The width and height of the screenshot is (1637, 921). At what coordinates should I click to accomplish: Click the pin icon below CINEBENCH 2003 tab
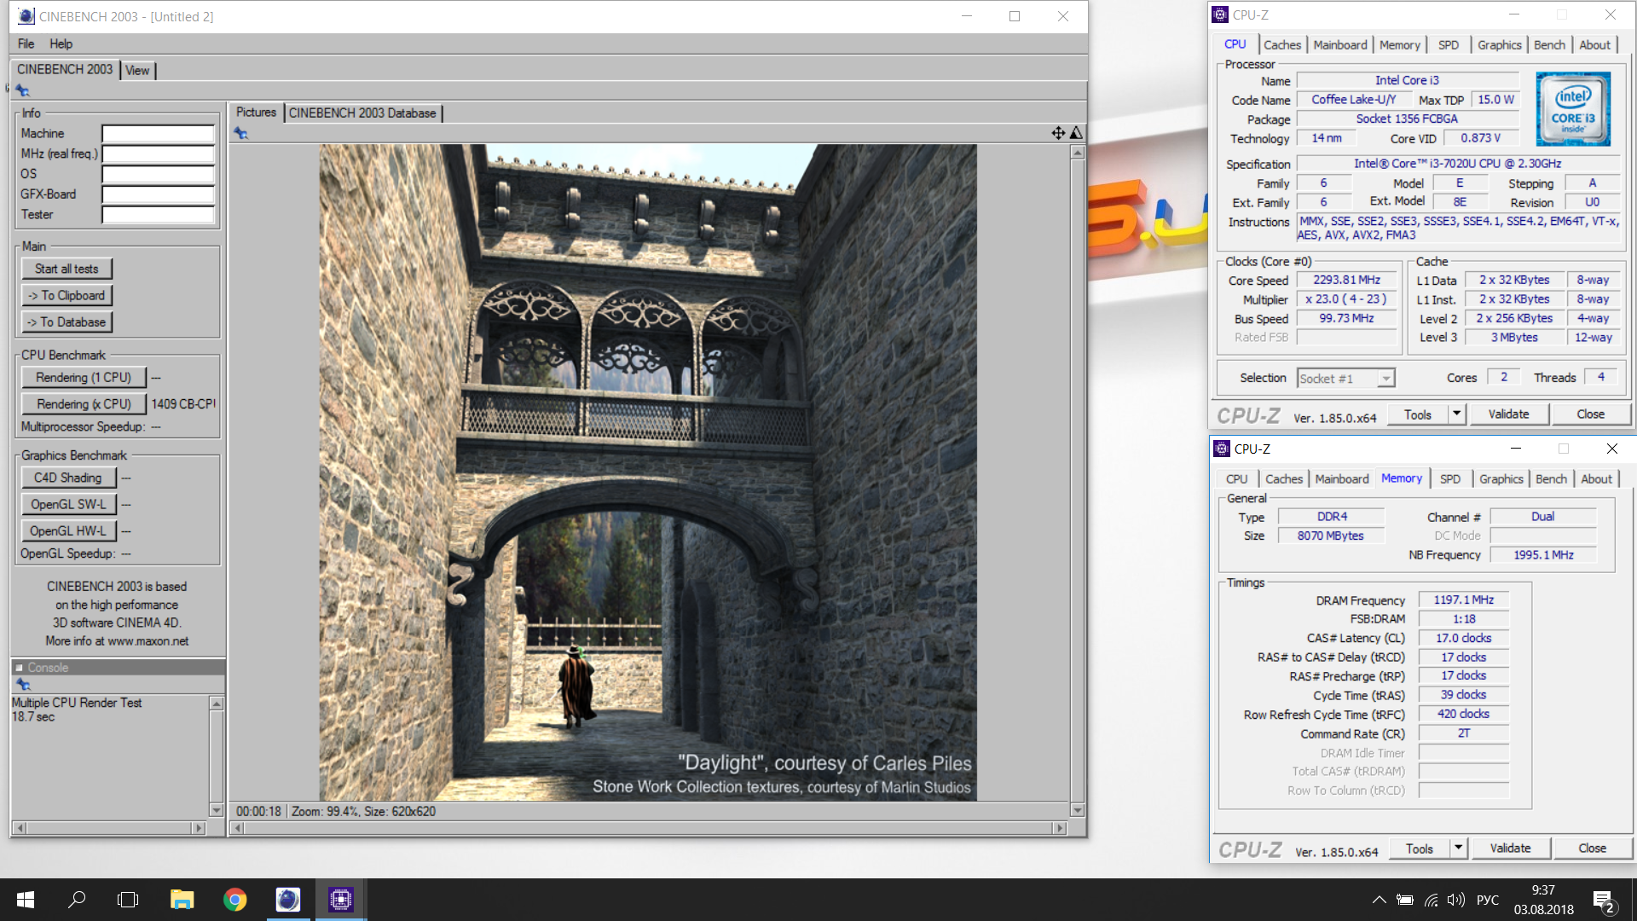(22, 90)
